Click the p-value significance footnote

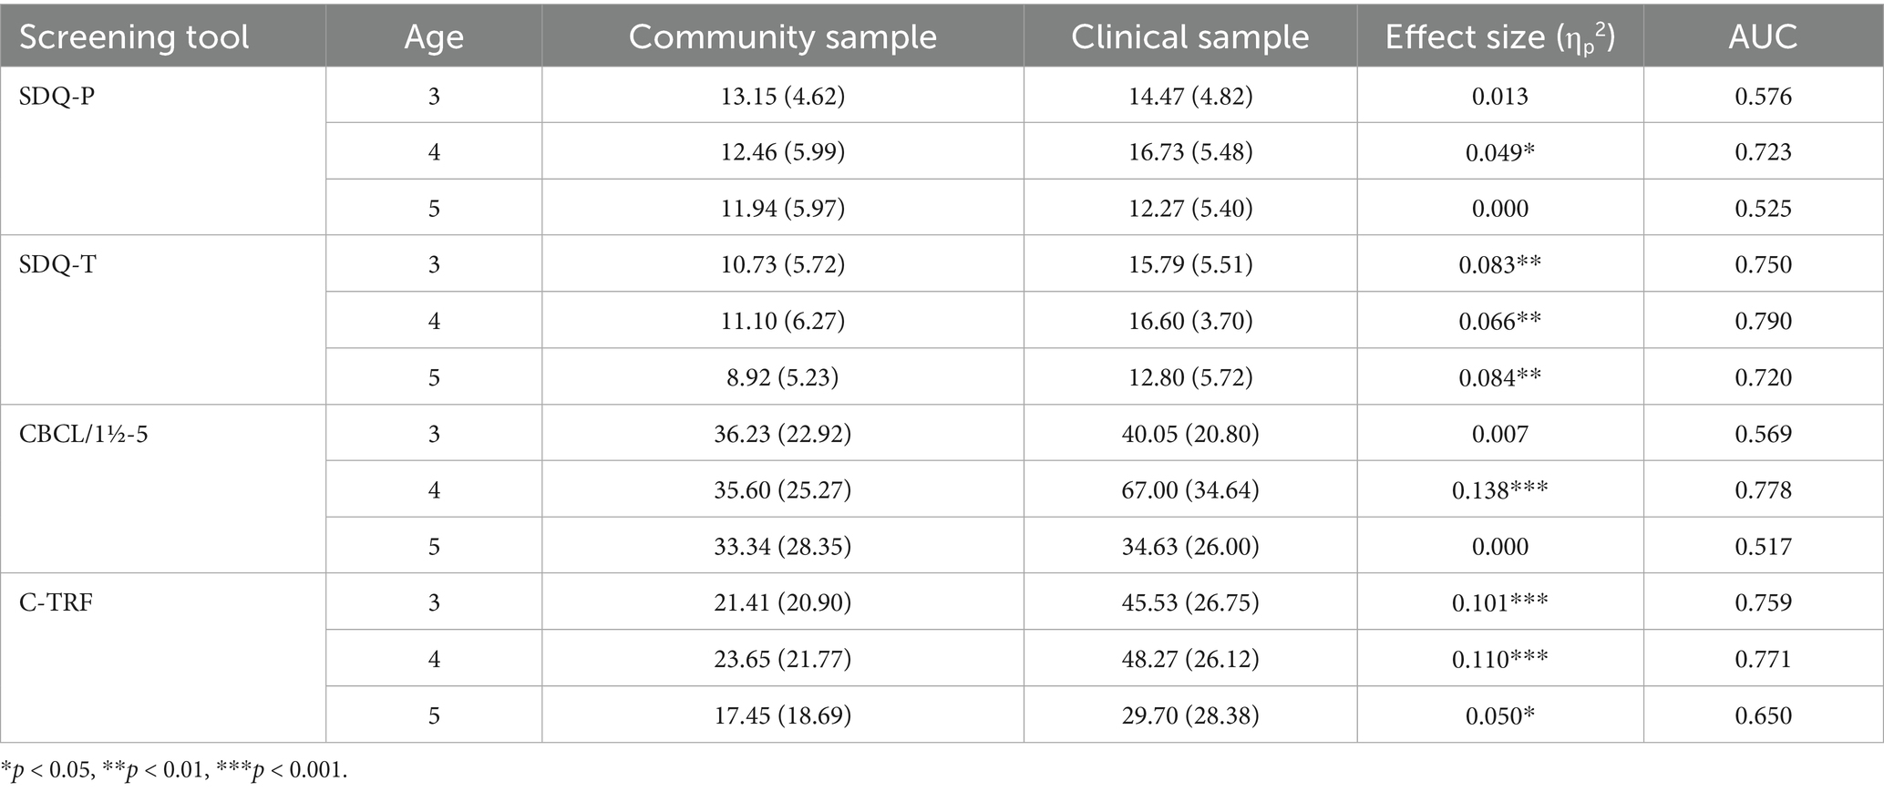174,770
